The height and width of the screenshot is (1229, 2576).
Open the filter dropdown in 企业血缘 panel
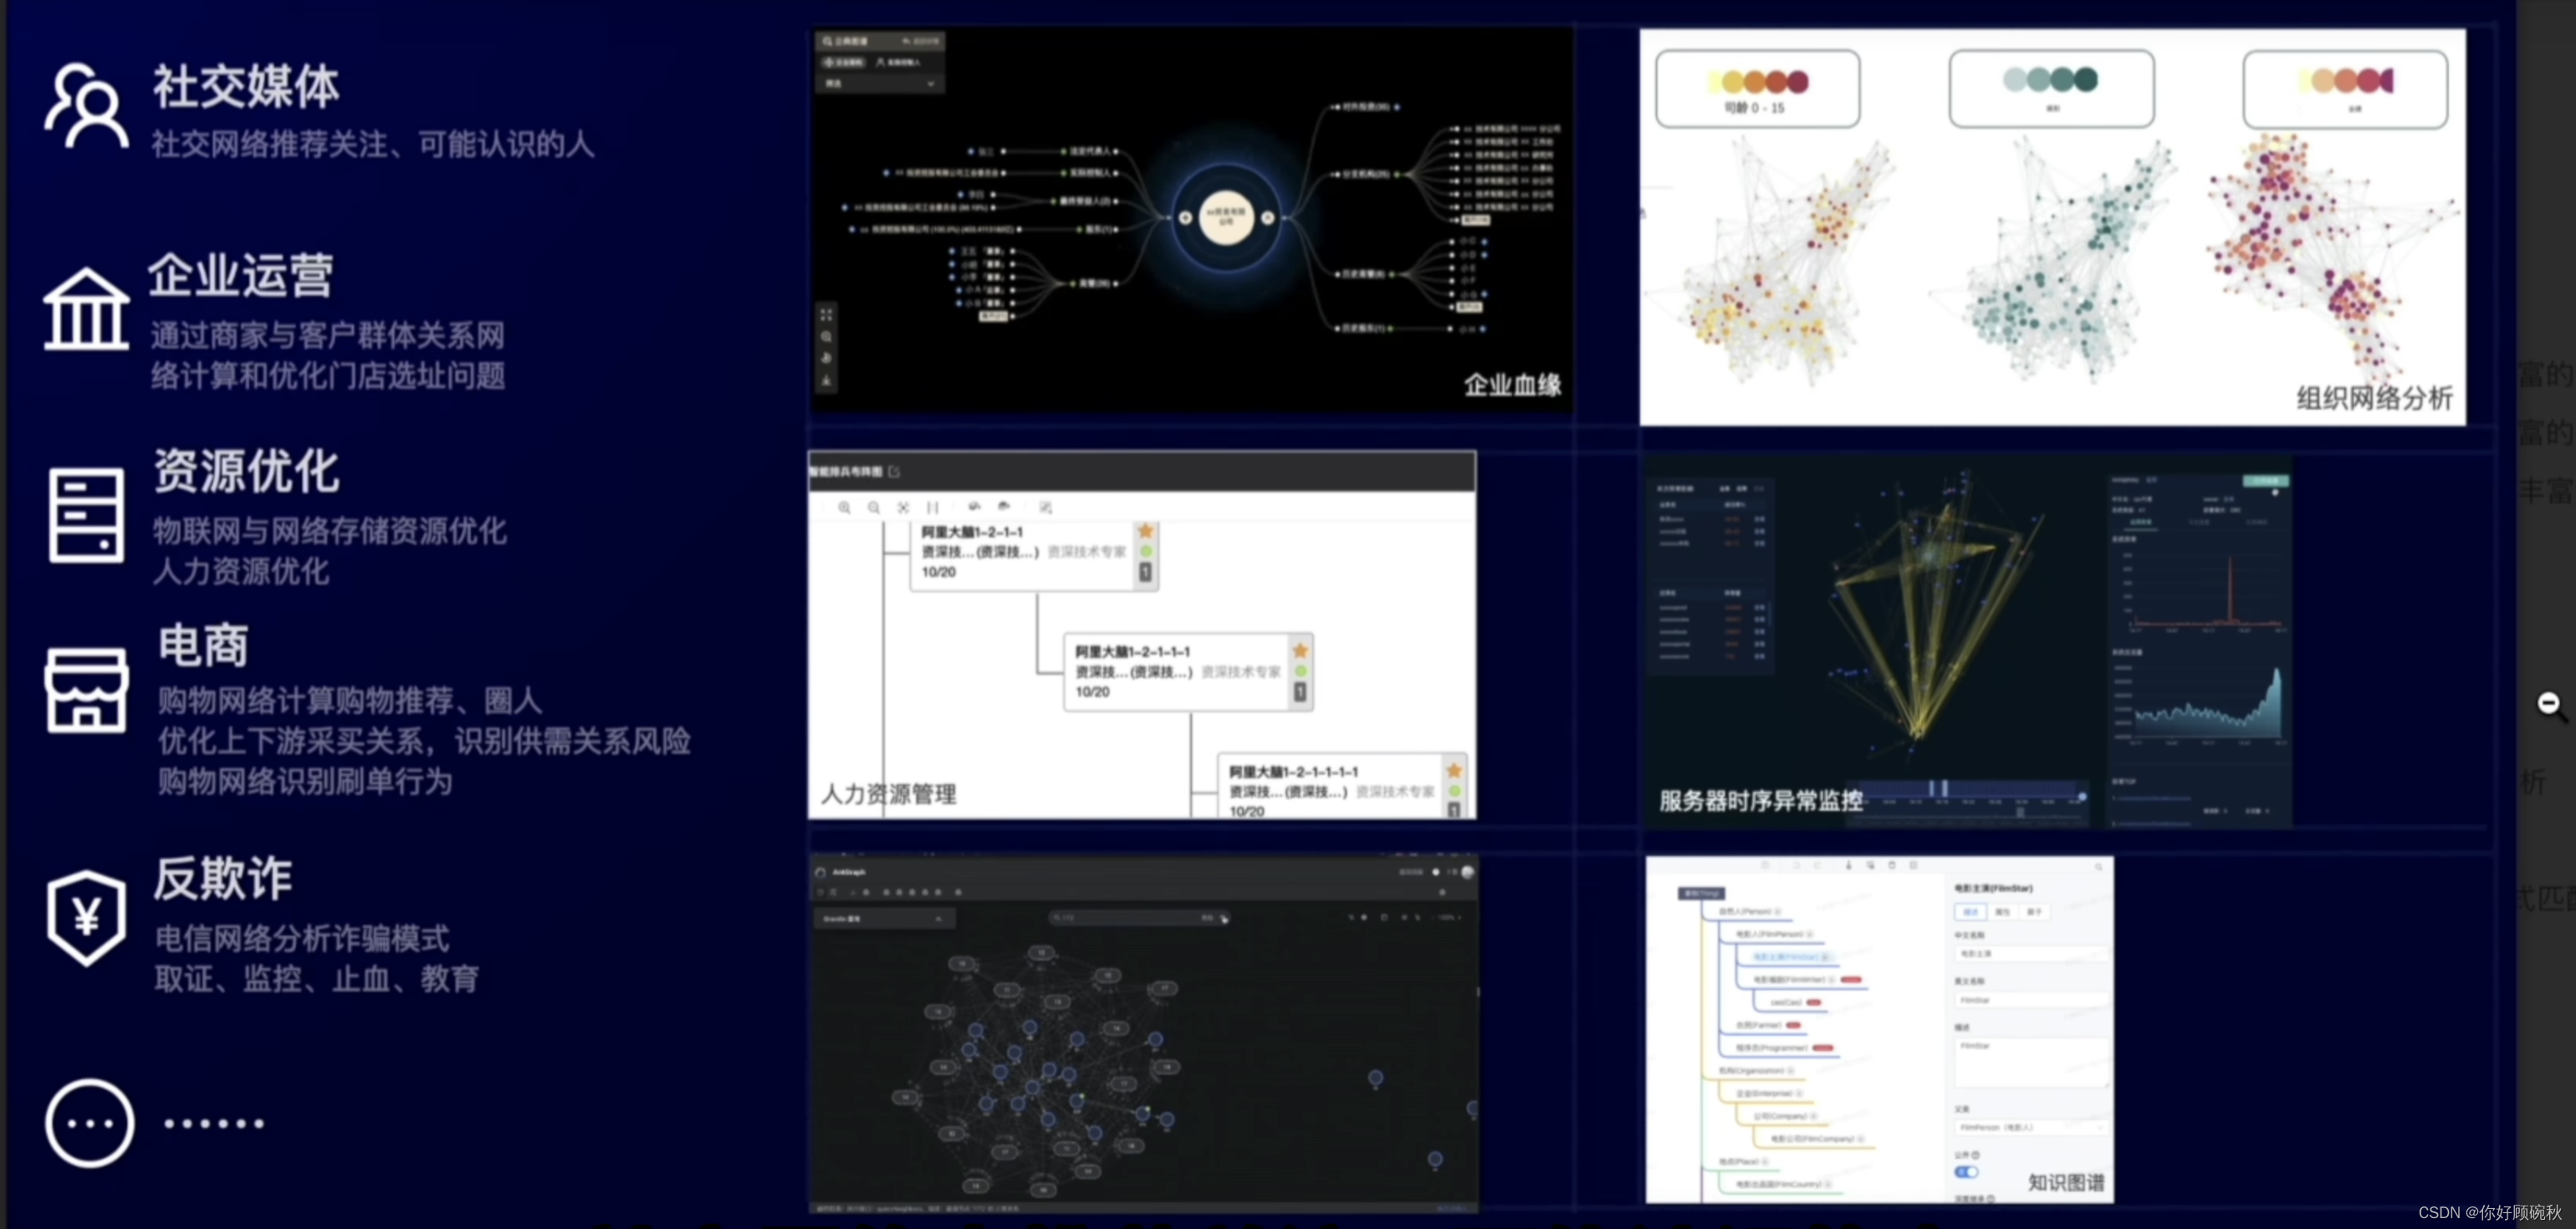880,84
